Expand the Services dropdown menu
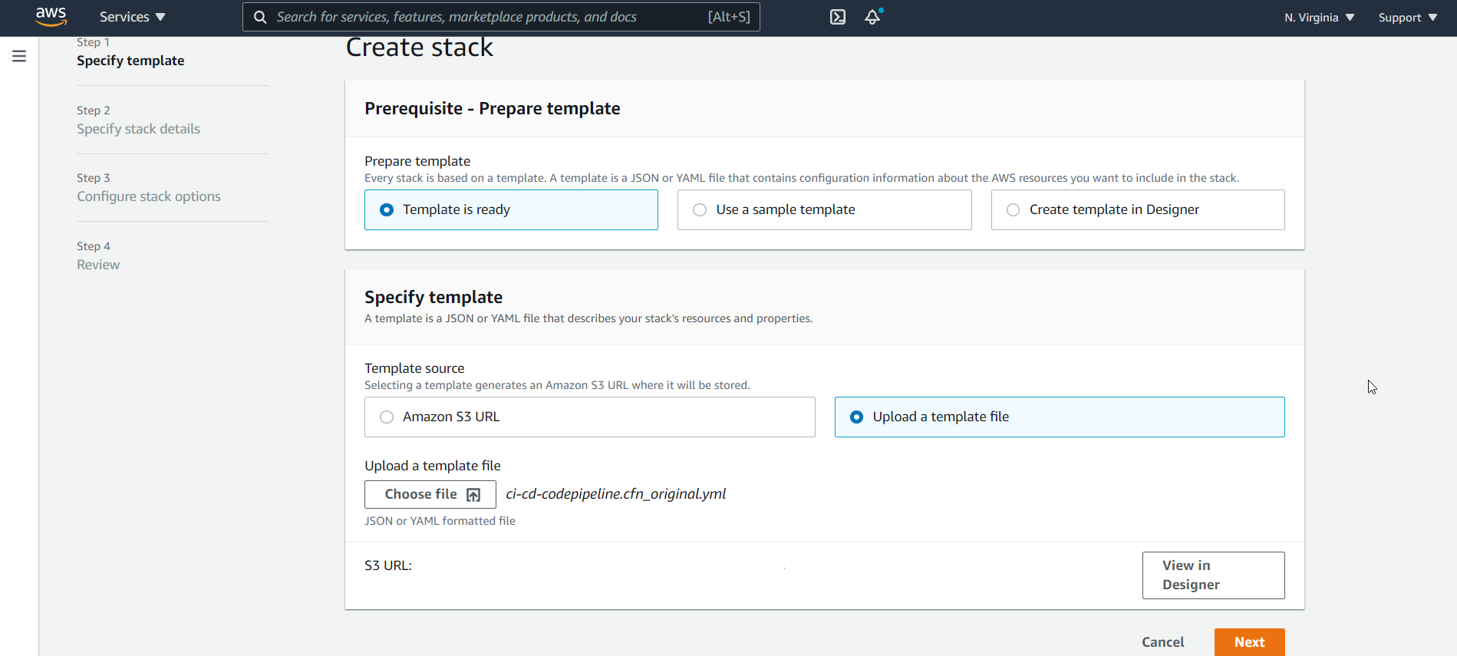 pyautogui.click(x=132, y=17)
